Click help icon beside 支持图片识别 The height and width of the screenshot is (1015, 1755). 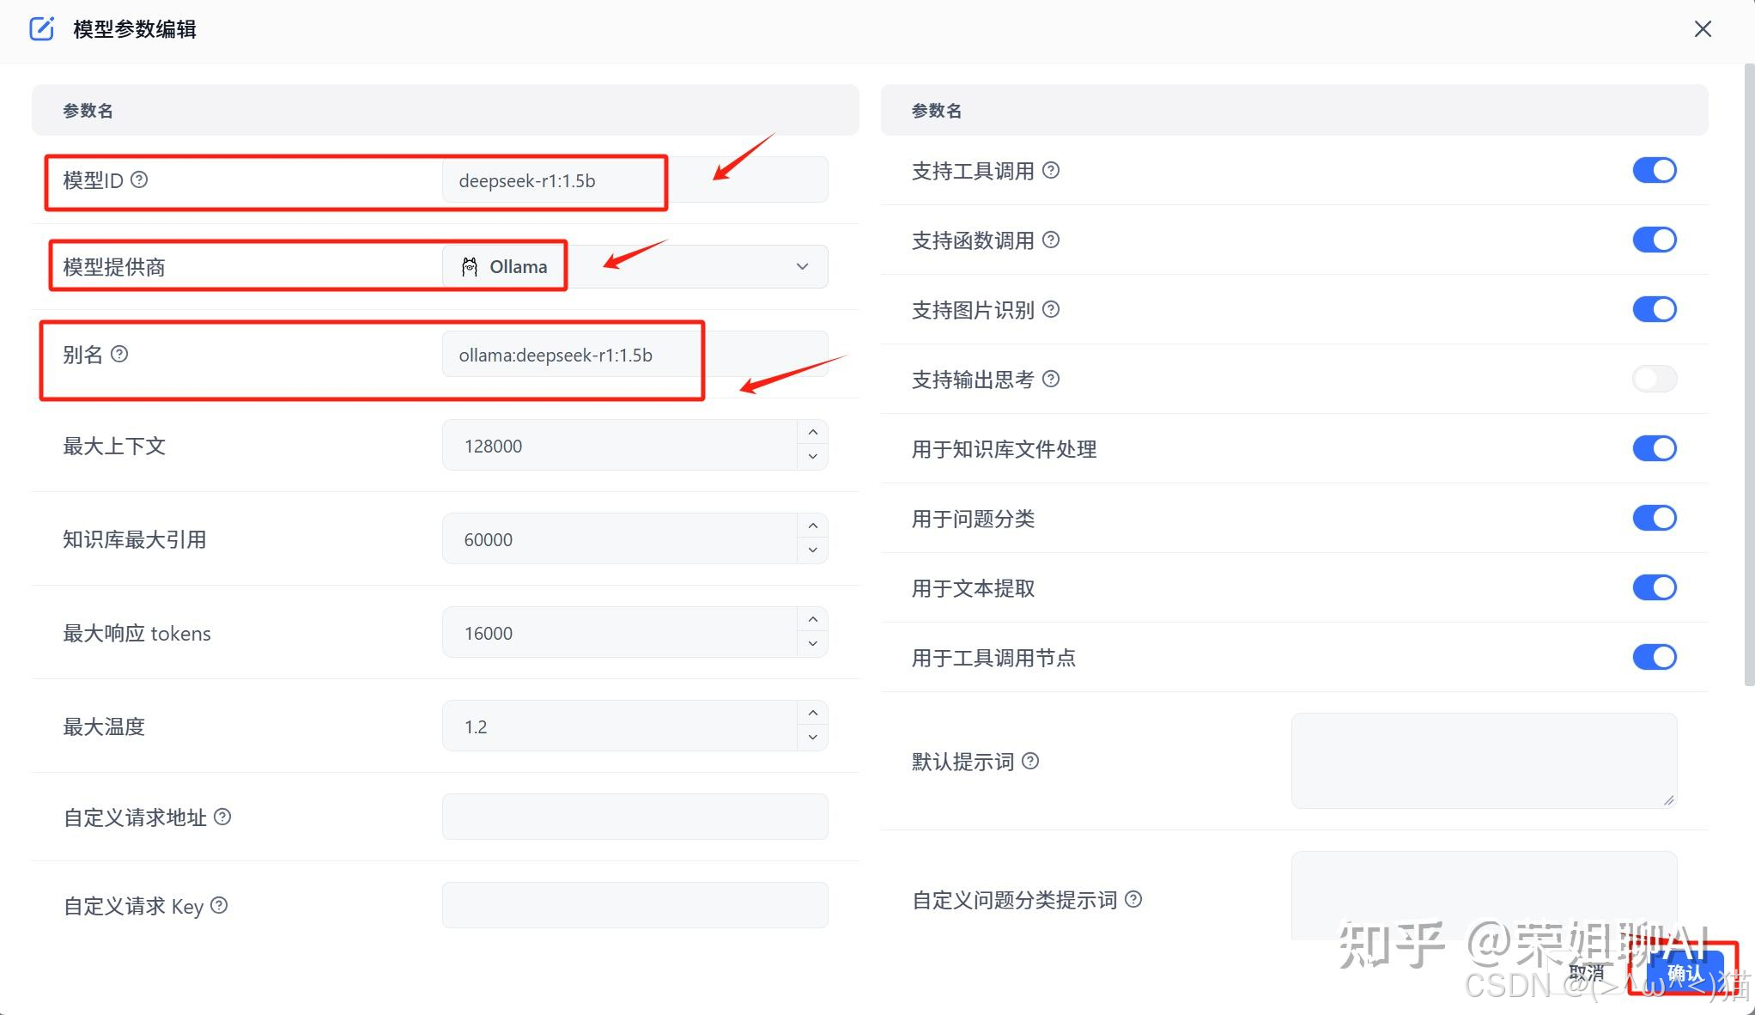1051,309
